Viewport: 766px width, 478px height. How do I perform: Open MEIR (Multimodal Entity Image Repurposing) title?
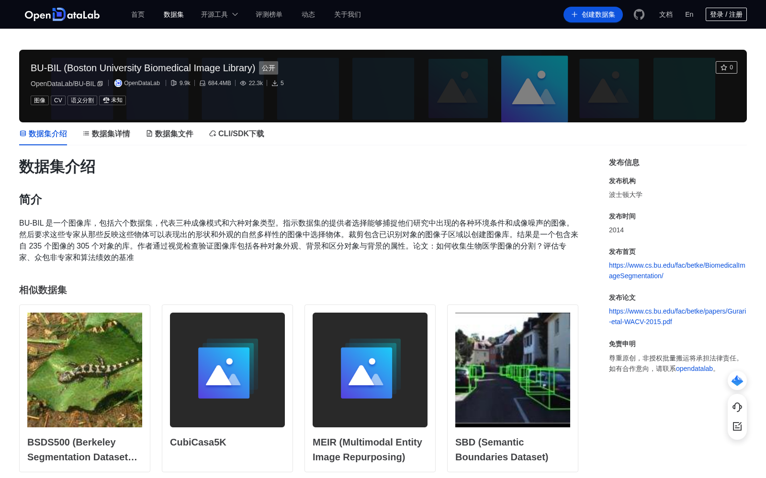coord(367,450)
